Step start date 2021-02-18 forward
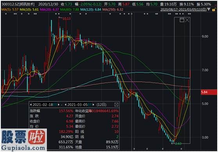The height and width of the screenshot is (152, 218). 59,105
